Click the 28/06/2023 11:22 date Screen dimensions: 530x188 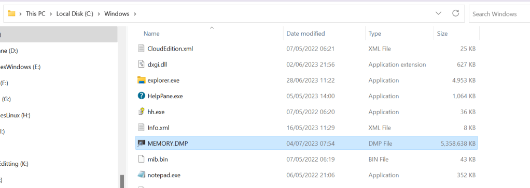[310, 80]
